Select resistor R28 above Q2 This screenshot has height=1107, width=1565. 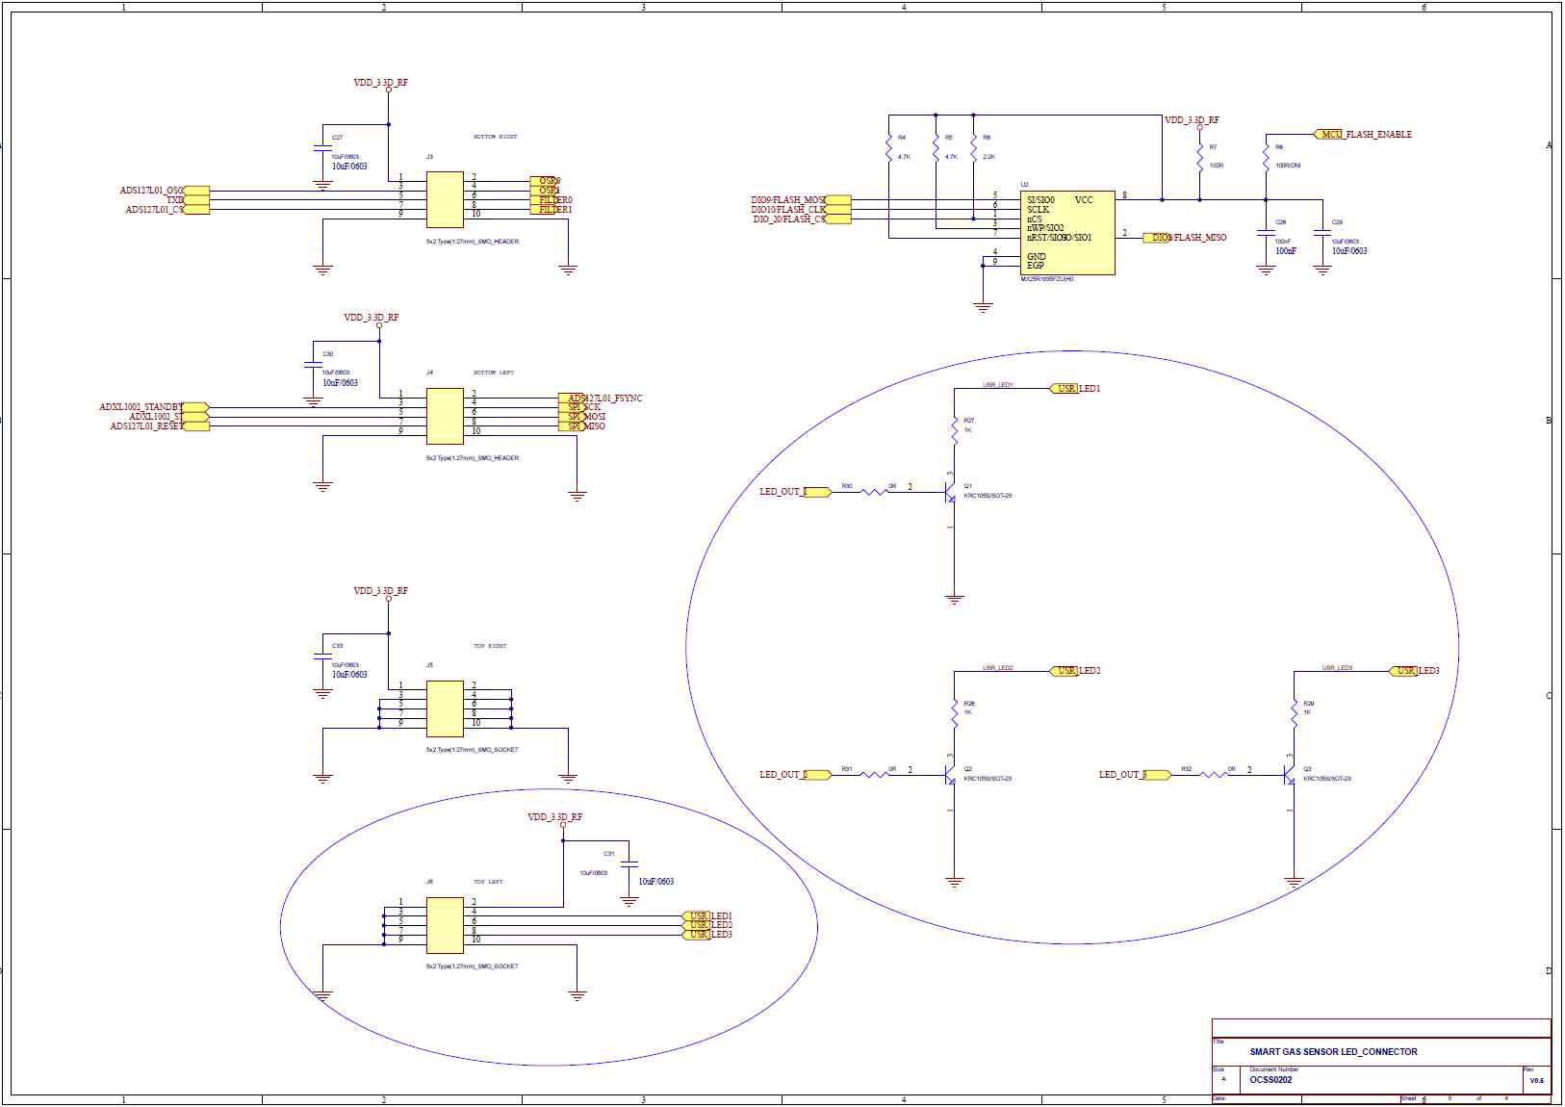pos(954,712)
